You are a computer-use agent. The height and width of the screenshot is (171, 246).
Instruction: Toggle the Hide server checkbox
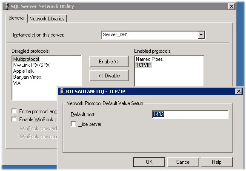73,124
